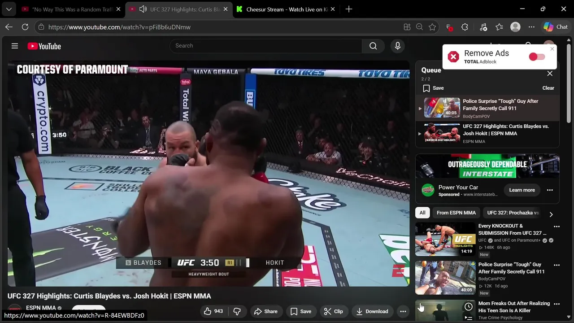The width and height of the screenshot is (574, 323).
Task: Click the Mom Freaks Out video title
Action: (514, 307)
